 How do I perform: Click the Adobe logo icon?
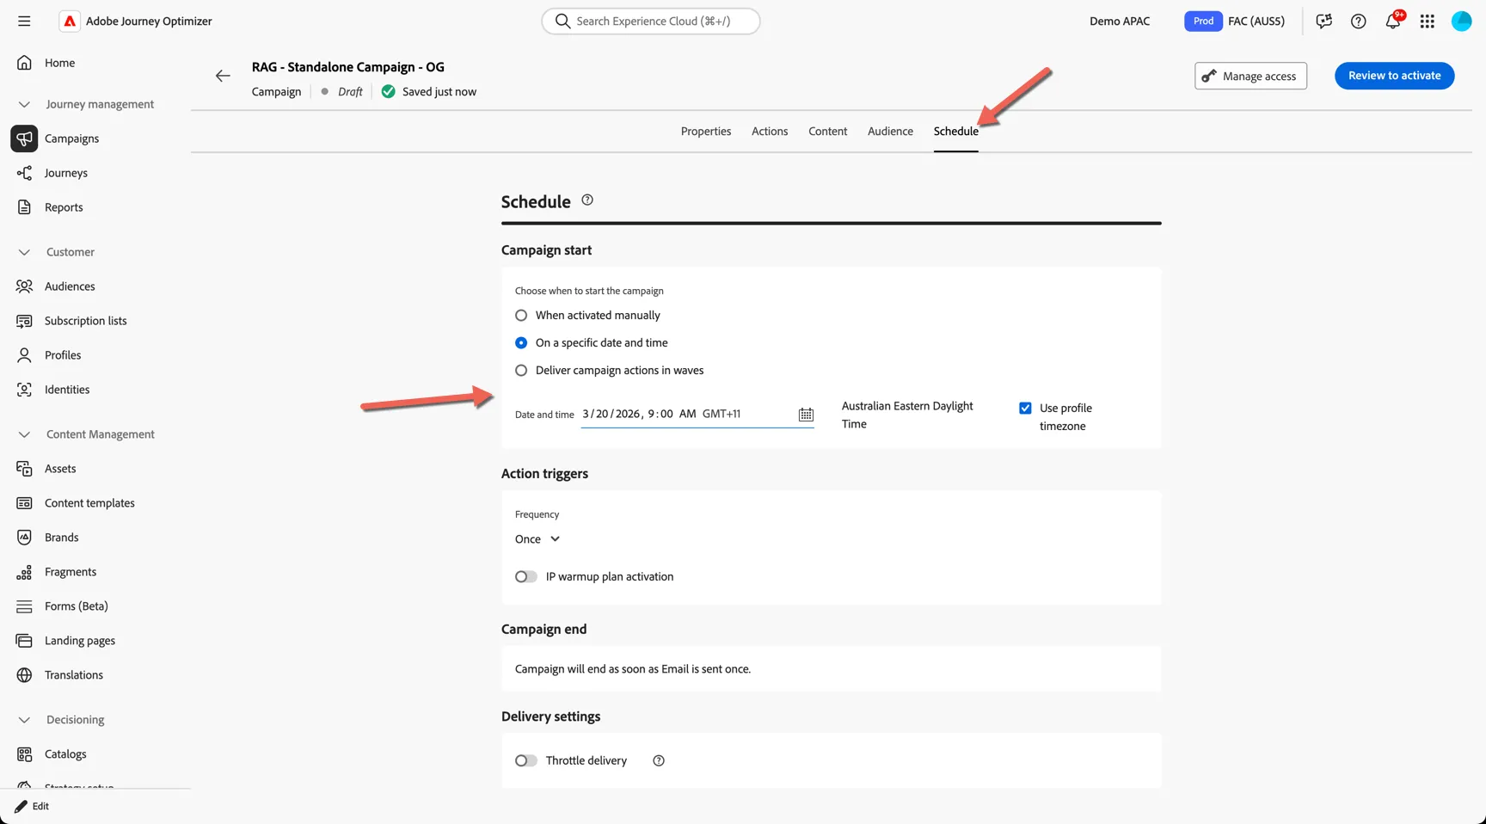pyautogui.click(x=70, y=21)
